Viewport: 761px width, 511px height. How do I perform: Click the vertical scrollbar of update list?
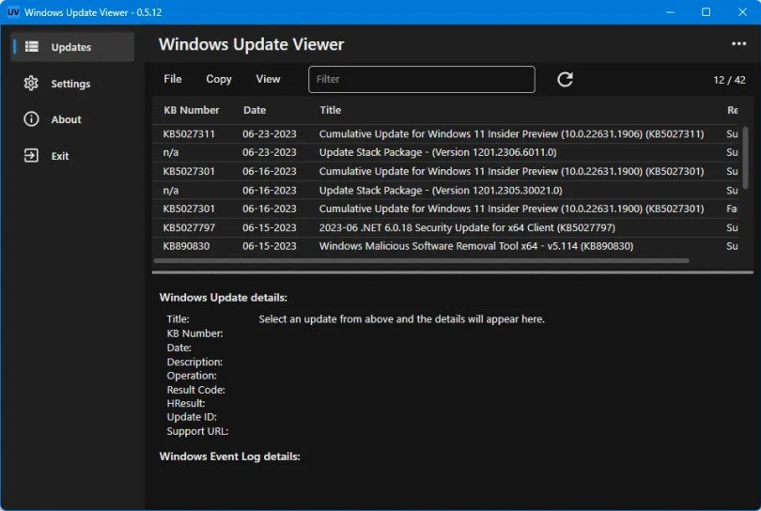click(x=746, y=157)
